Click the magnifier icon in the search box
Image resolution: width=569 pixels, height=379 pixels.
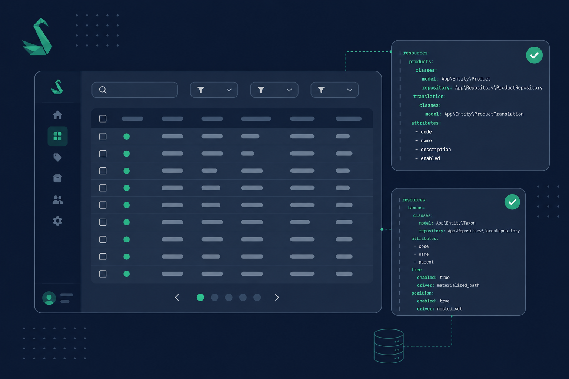point(103,90)
